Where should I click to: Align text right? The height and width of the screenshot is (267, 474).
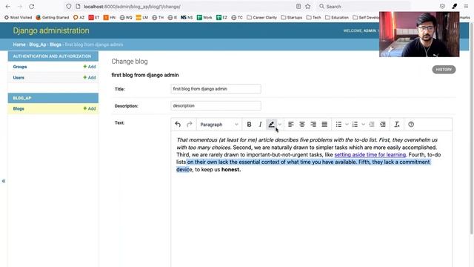313,125
